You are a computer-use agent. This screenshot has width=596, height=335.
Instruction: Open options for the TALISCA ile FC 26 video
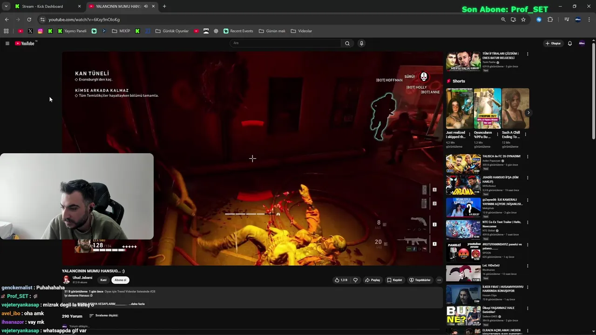pyautogui.click(x=528, y=157)
